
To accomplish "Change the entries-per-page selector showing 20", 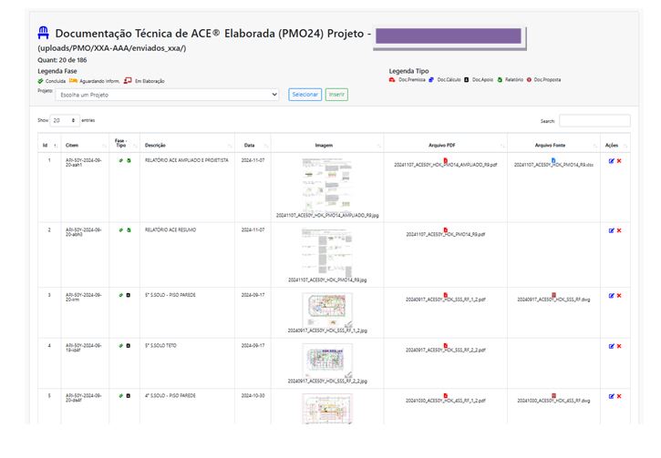I will (x=64, y=120).
